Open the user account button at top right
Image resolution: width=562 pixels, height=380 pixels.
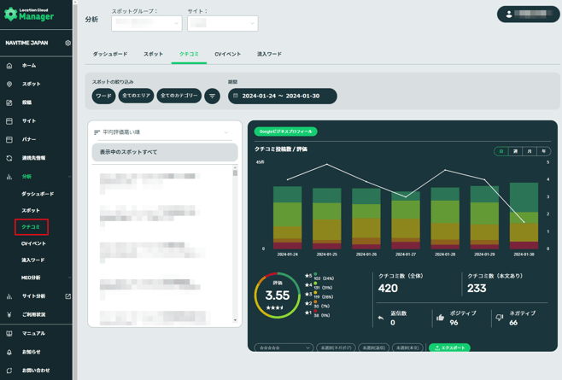coord(529,15)
